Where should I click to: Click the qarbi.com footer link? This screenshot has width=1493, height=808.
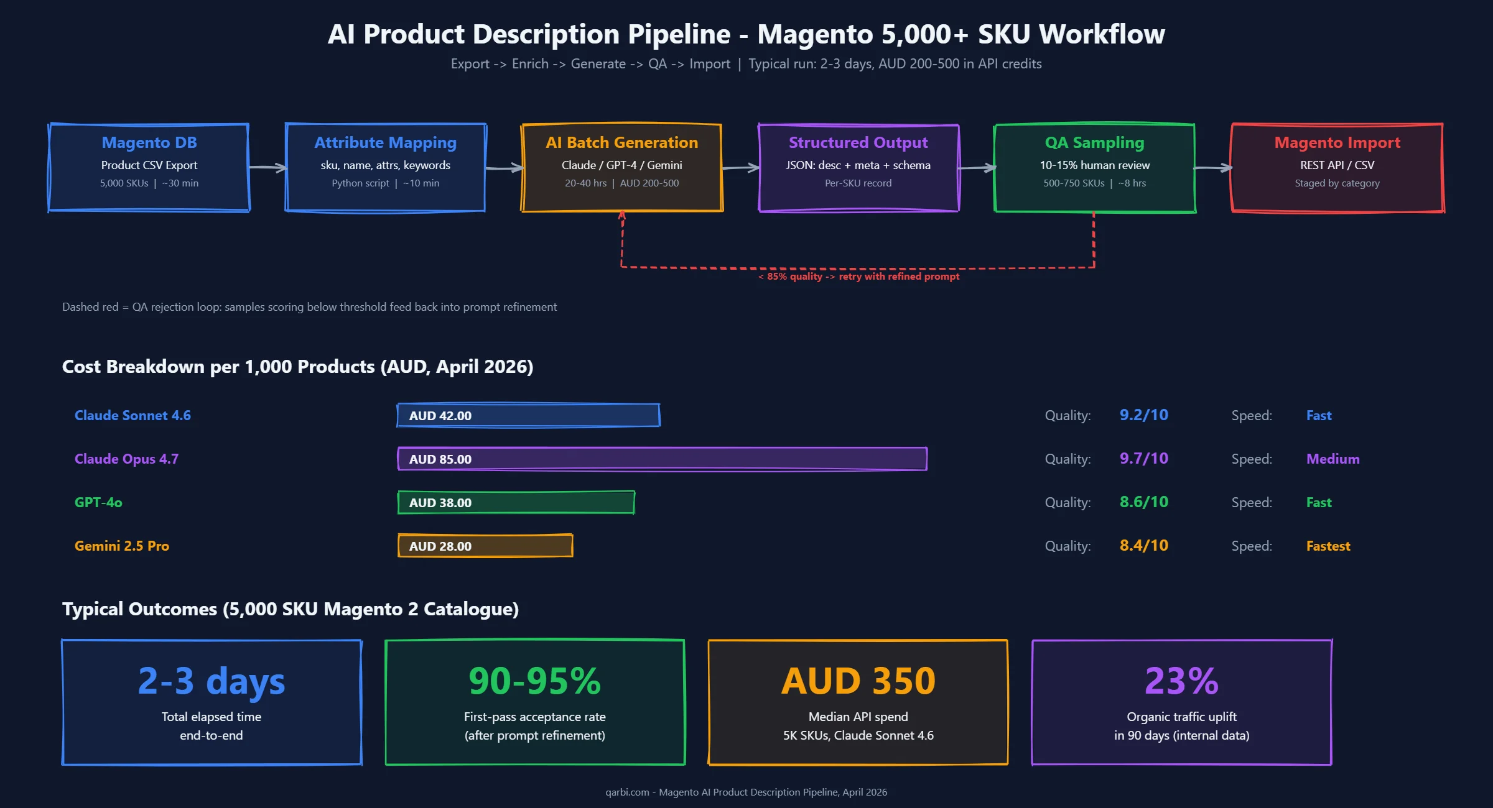click(746, 792)
